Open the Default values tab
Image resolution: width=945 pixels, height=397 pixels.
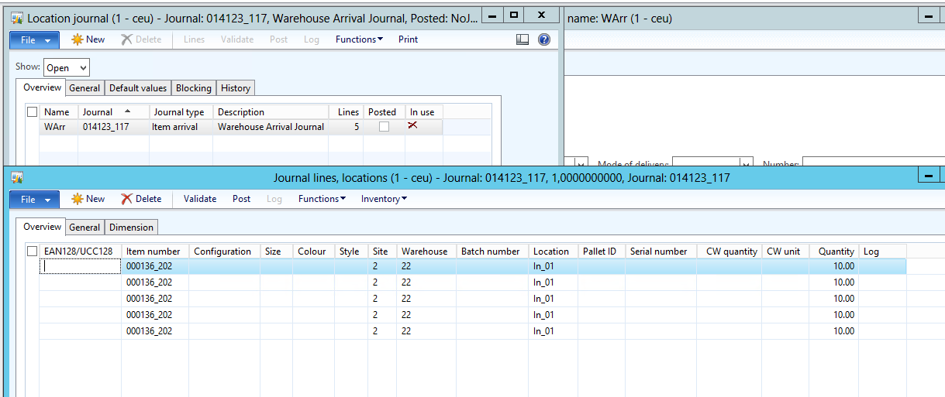coord(137,88)
